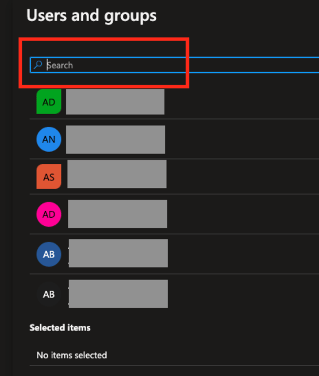Click the Users and groups heading
The width and height of the screenshot is (319, 376).
pos(92,16)
